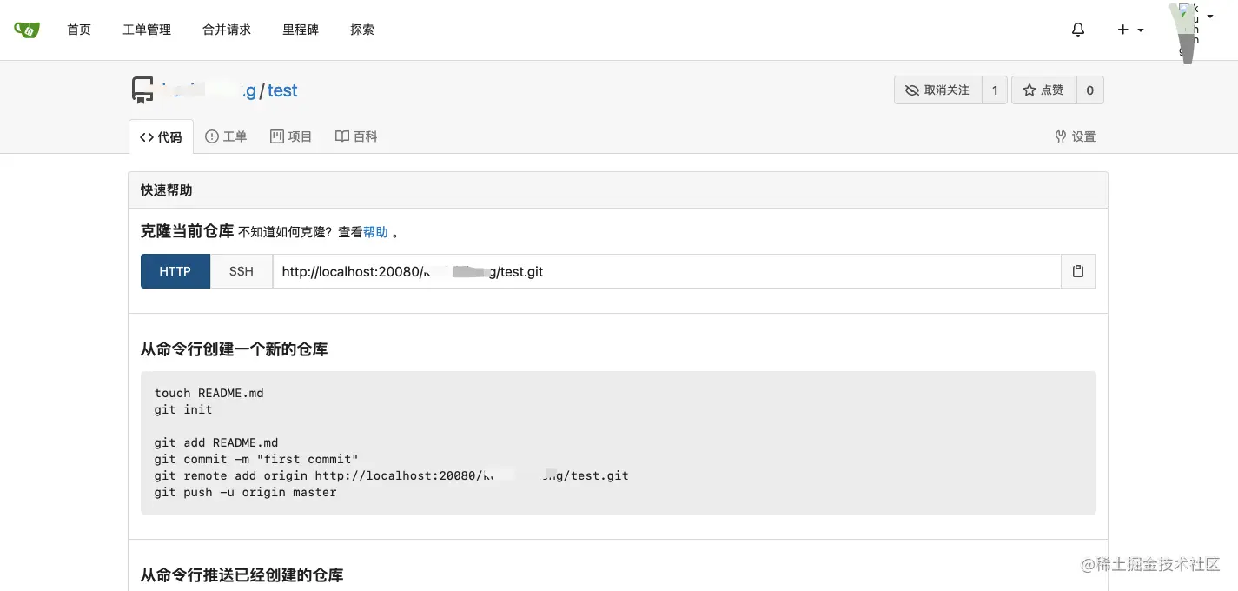Click the 'git remote add origin' line
Screen dimensions: 1238x591
click(x=391, y=475)
